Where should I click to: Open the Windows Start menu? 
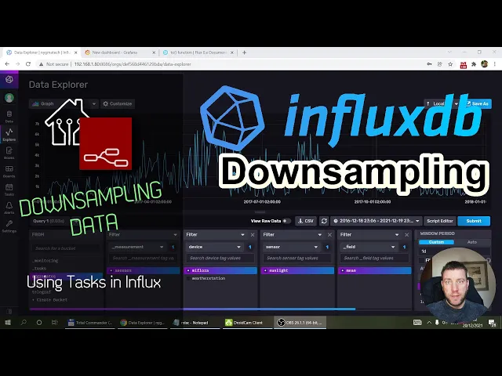coord(8,322)
